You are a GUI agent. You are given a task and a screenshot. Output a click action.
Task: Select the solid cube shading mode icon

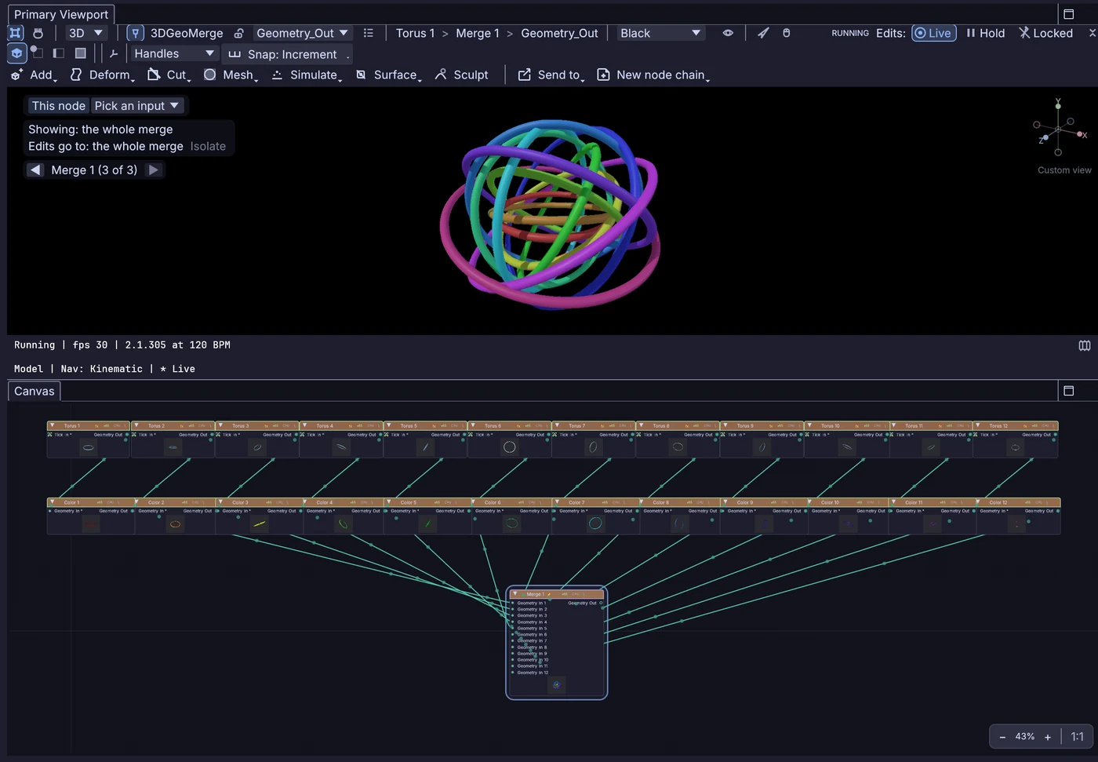[16, 53]
